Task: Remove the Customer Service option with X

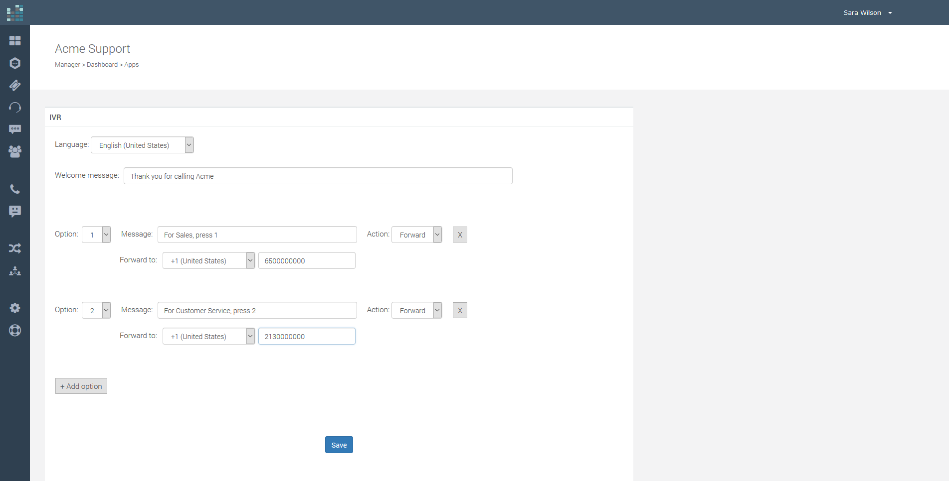Action: 460,310
